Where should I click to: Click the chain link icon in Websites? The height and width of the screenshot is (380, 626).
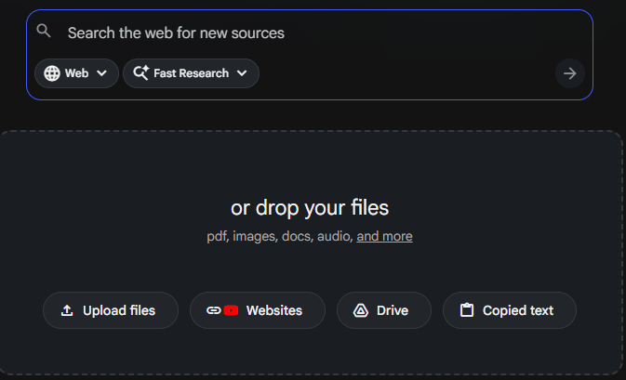(x=213, y=310)
